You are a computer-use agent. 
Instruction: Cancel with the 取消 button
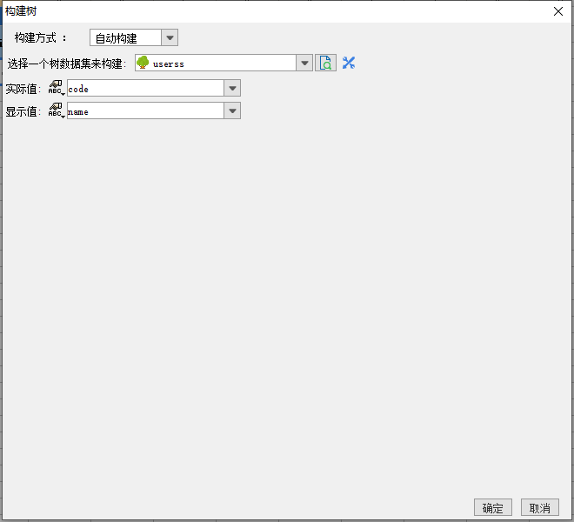[x=540, y=508]
